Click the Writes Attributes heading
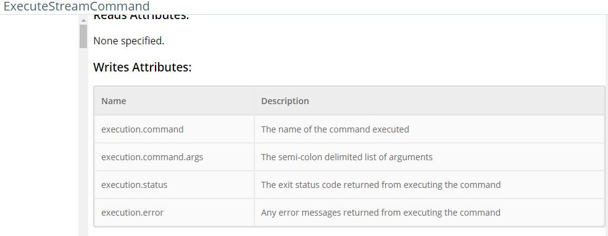Screen dimensions: 608x236 pos(143,67)
